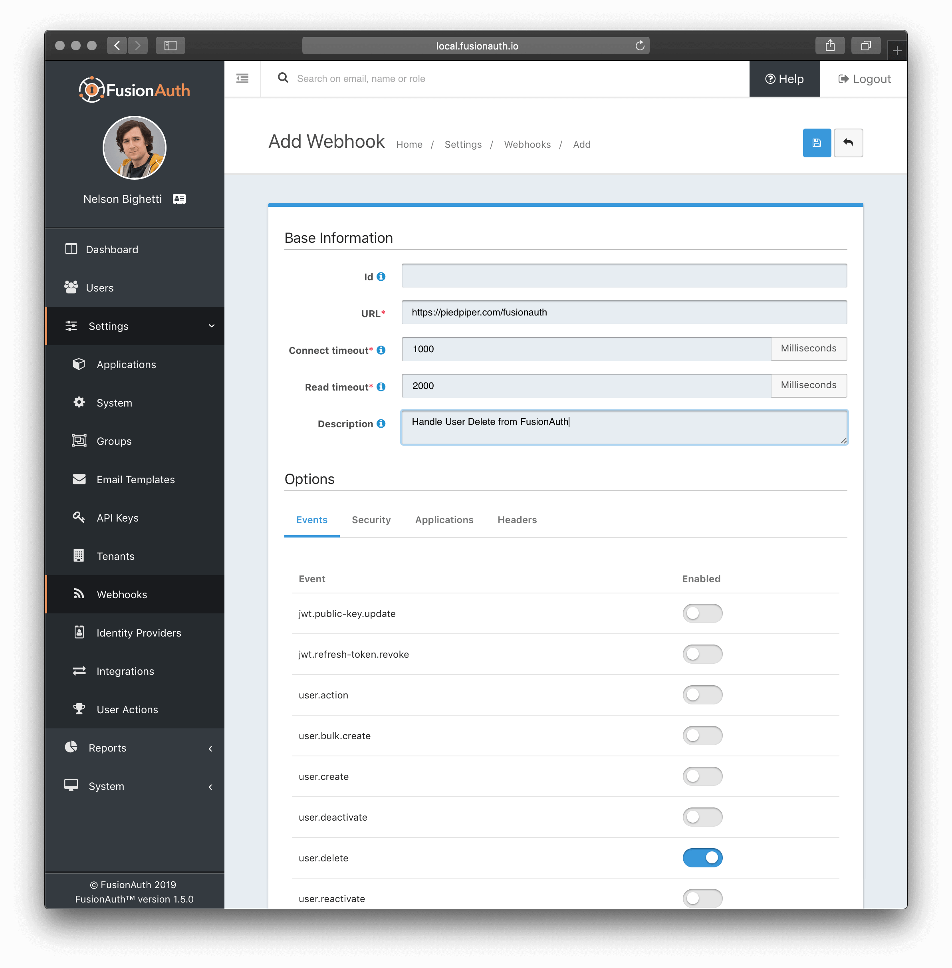Go to Webhooks breadcrumb
Screen dimensions: 952x968
(x=527, y=145)
